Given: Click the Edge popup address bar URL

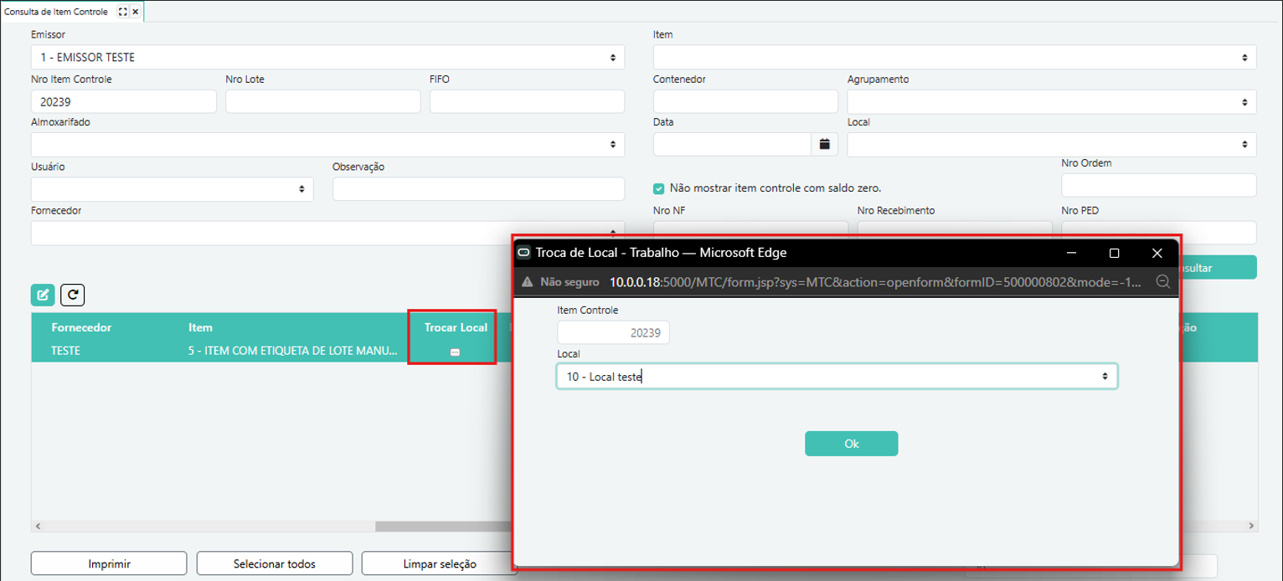Looking at the screenshot, I should click(x=874, y=282).
